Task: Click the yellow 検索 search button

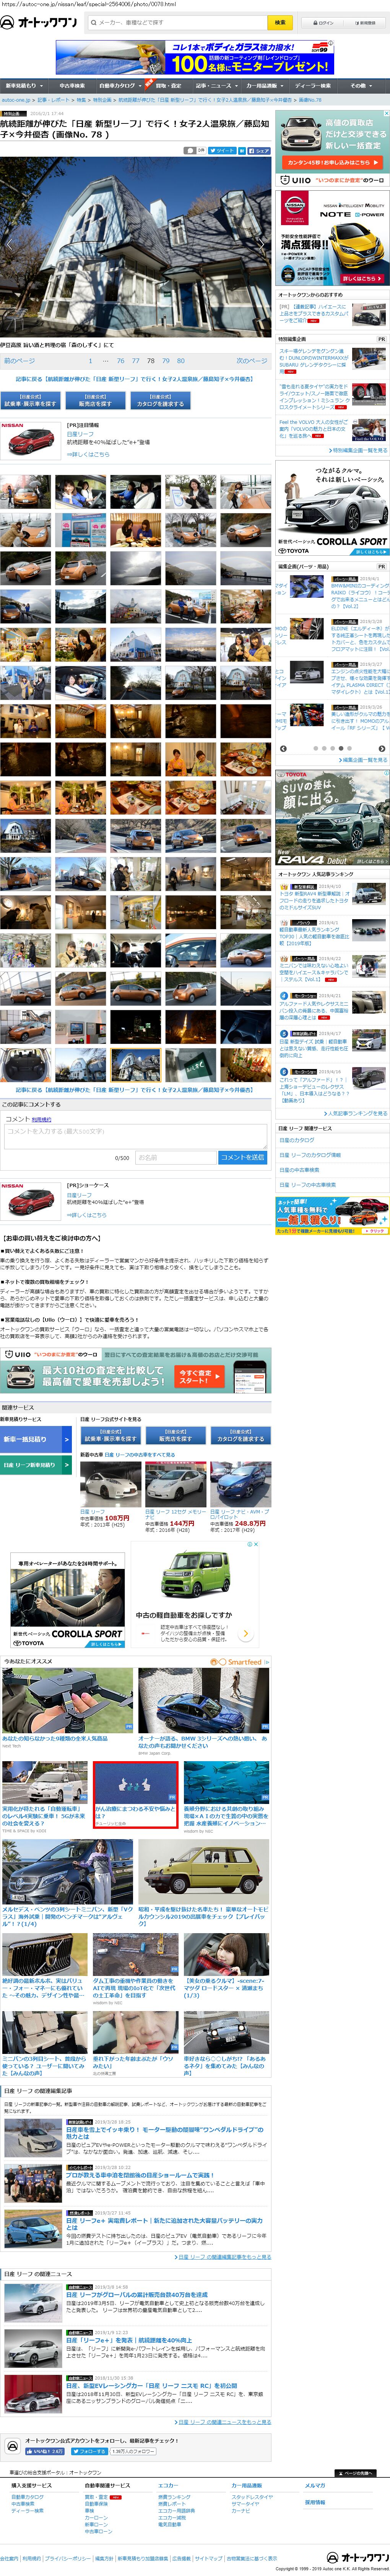Action: click(x=279, y=22)
